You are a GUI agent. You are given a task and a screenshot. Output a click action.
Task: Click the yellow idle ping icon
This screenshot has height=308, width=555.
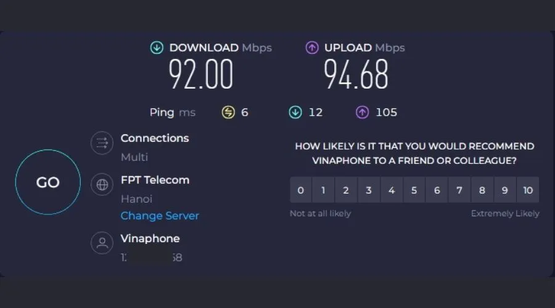pyautogui.click(x=228, y=112)
